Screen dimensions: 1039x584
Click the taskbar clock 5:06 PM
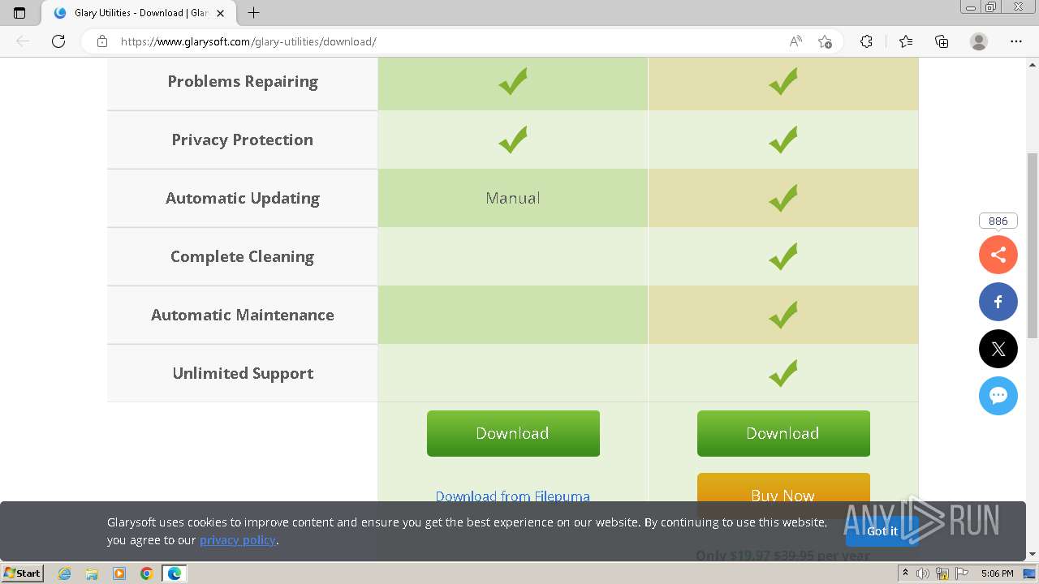[997, 573]
